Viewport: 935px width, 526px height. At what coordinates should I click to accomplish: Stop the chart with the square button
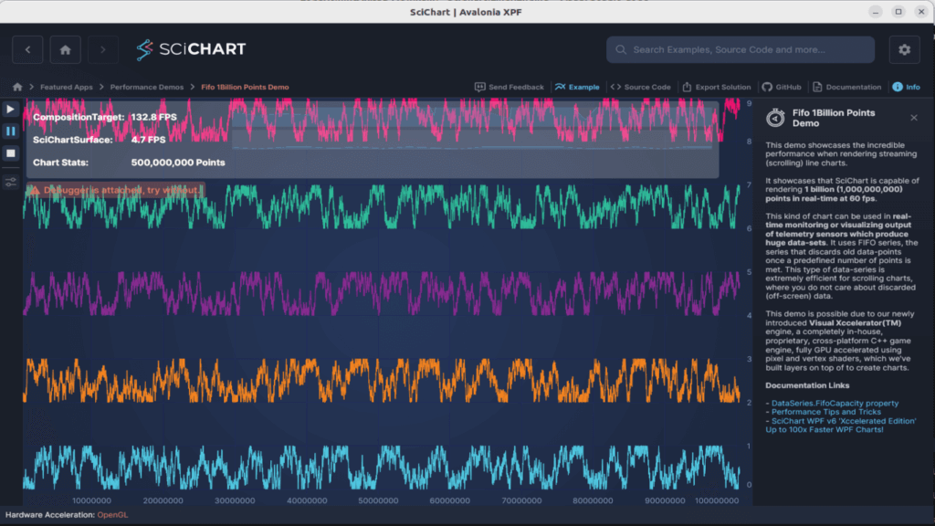pos(11,153)
